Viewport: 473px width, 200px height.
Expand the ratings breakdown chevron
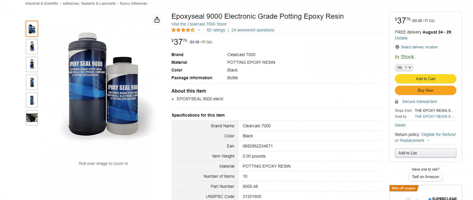tap(199, 30)
